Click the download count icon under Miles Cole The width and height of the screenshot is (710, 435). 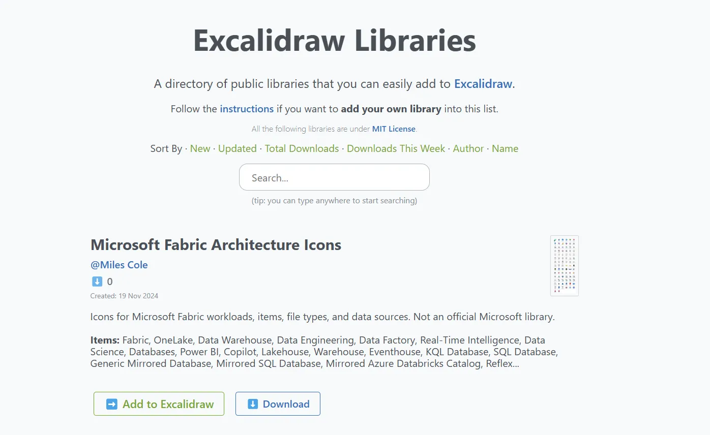97,282
